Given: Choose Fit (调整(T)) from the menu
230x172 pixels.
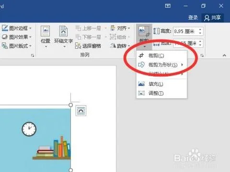Looking at the screenshot, I should click(161, 93).
